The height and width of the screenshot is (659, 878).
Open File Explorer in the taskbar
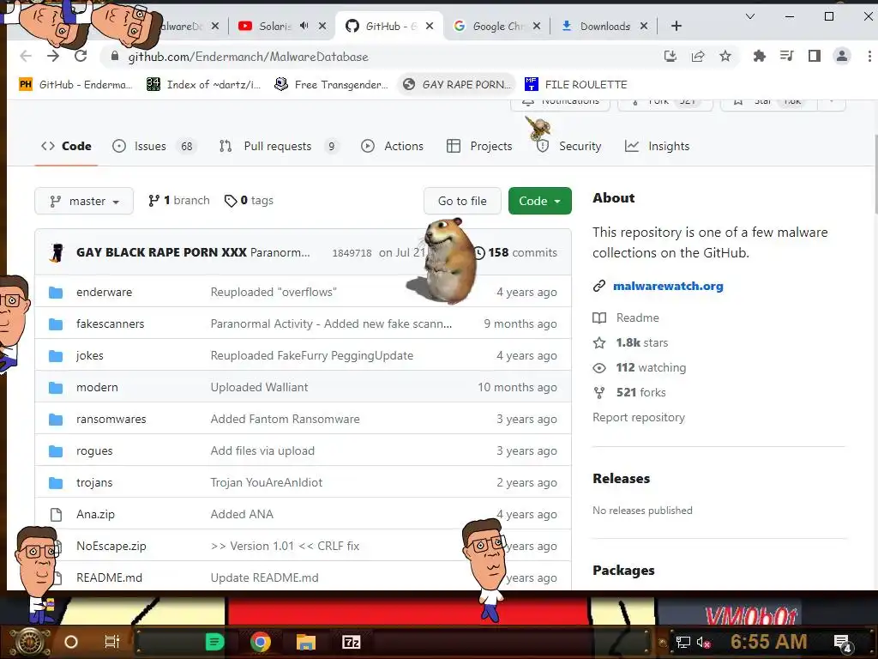pyautogui.click(x=306, y=642)
